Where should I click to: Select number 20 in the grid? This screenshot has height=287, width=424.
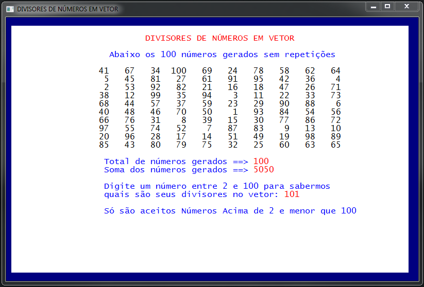click(x=104, y=137)
